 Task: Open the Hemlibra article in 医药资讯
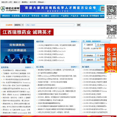(16, 89)
